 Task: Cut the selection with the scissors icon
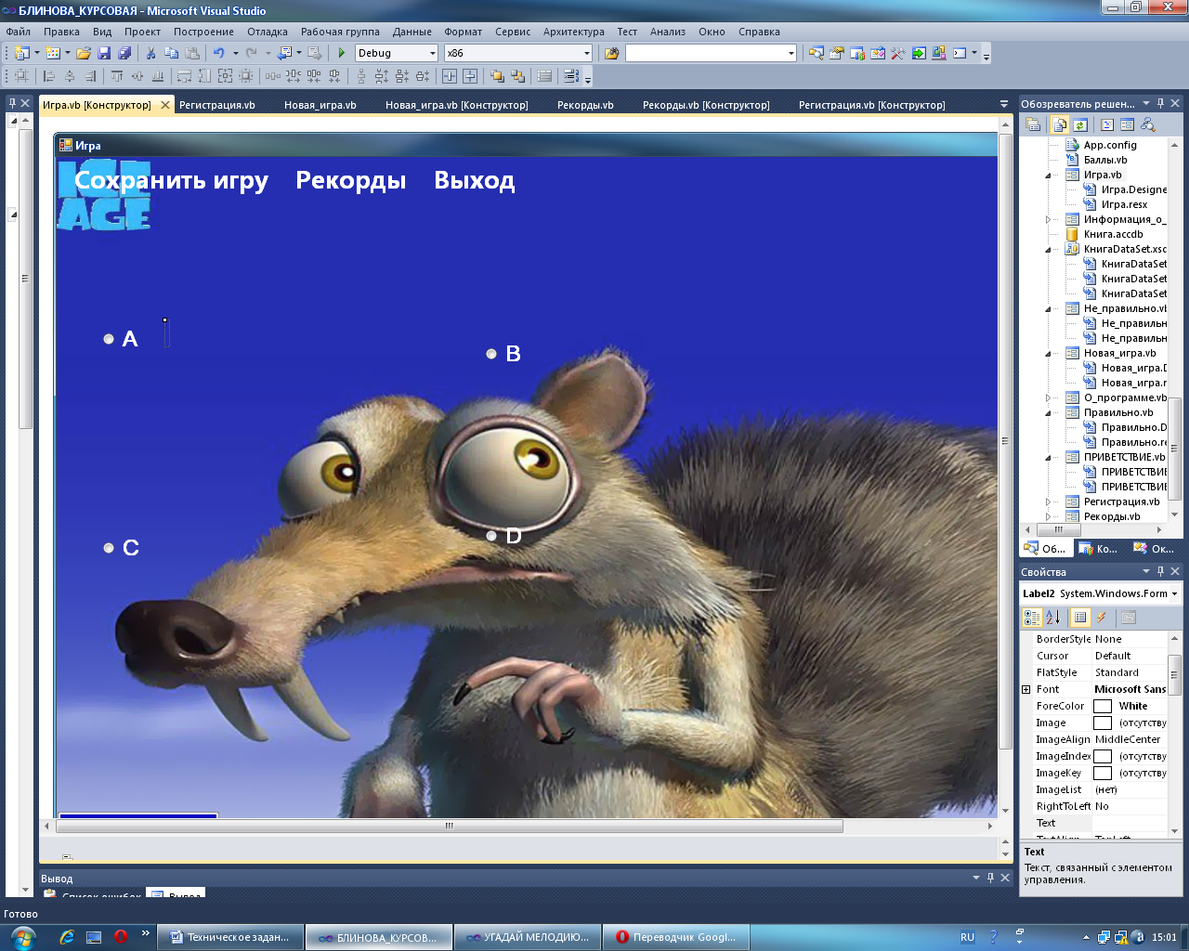(x=150, y=53)
